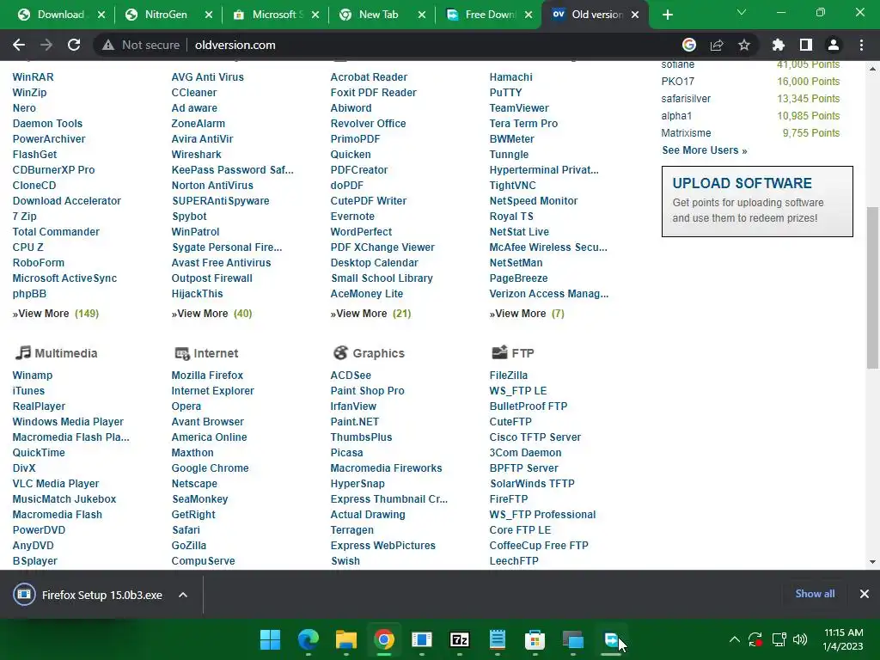View More with 21 office items
880x660 pixels.
(370, 313)
